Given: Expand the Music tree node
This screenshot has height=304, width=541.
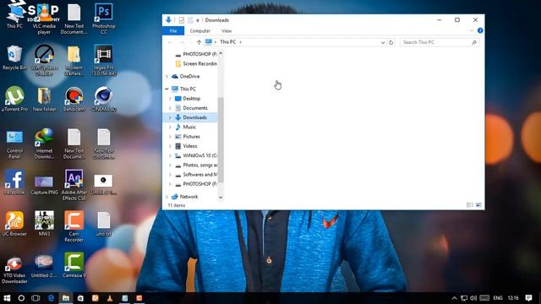Looking at the screenshot, I should (x=170, y=128).
